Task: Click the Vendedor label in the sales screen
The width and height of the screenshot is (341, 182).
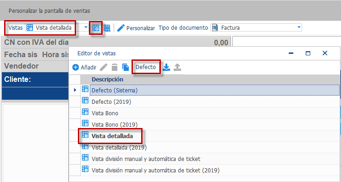Action: (x=22, y=66)
